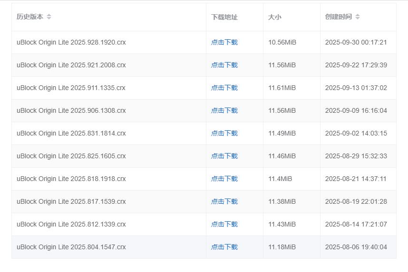This screenshot has height=272, width=408.
Task: Sort by 创建时间 column sort icon
Action: [x=358, y=17]
